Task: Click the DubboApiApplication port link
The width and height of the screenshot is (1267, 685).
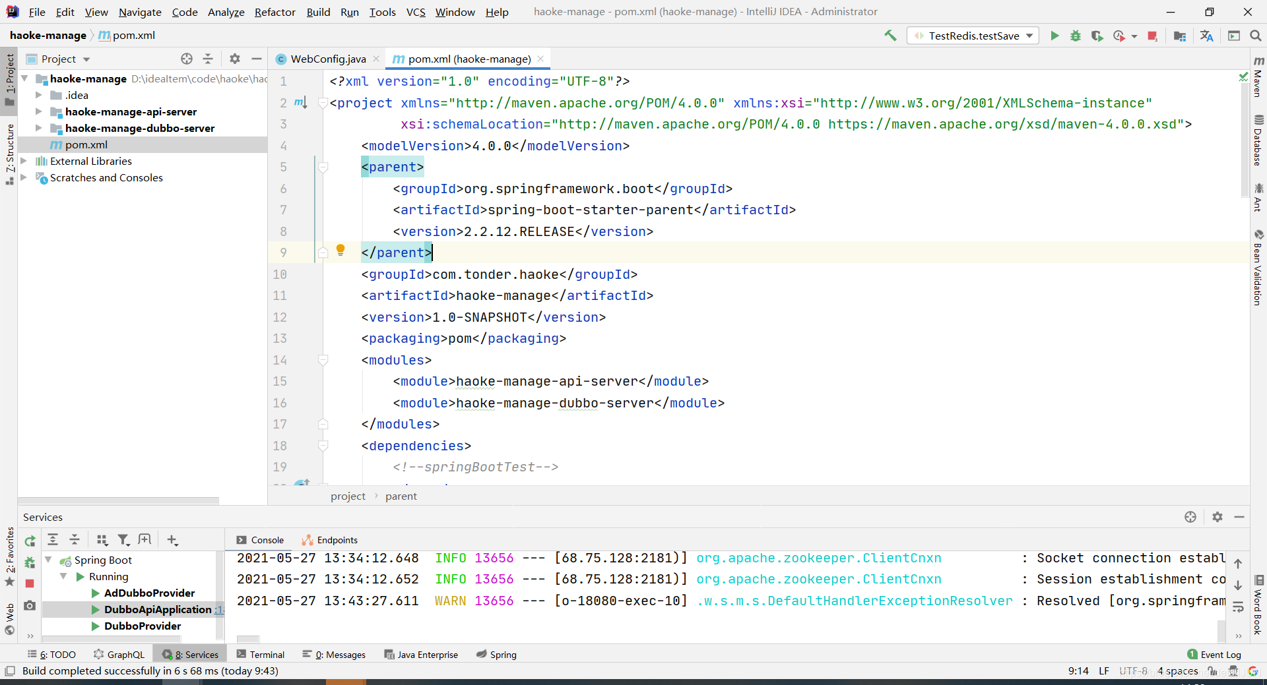Action: coord(219,609)
